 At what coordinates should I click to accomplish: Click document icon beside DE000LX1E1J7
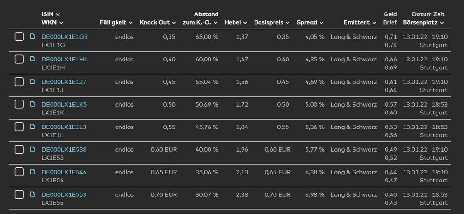point(33,81)
